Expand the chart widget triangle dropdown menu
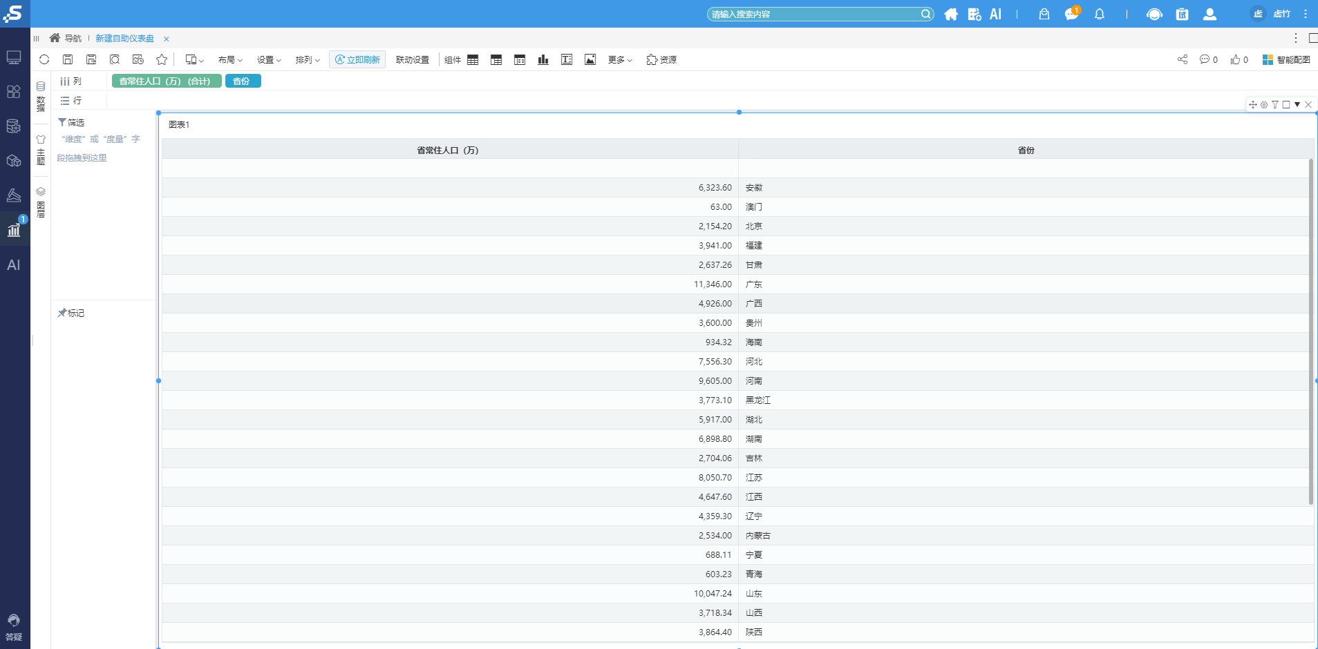This screenshot has height=649, width=1318. tap(1297, 105)
